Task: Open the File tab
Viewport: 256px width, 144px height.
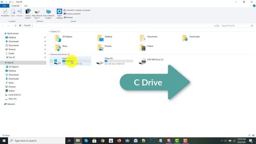Action: pos(4,6)
